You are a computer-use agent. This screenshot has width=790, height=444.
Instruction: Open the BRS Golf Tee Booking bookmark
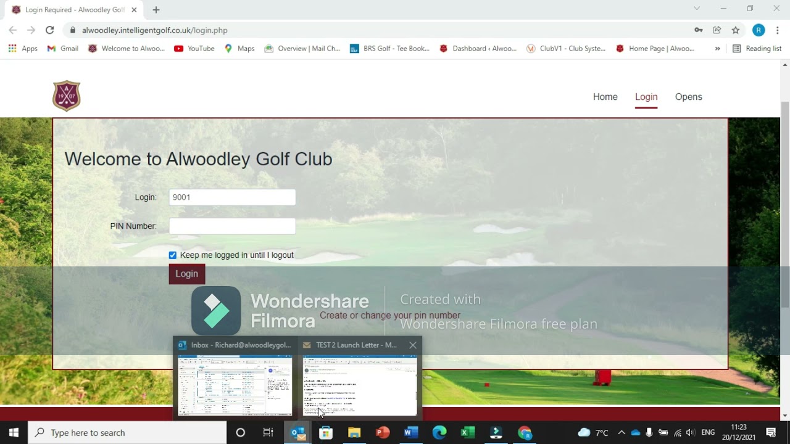389,48
